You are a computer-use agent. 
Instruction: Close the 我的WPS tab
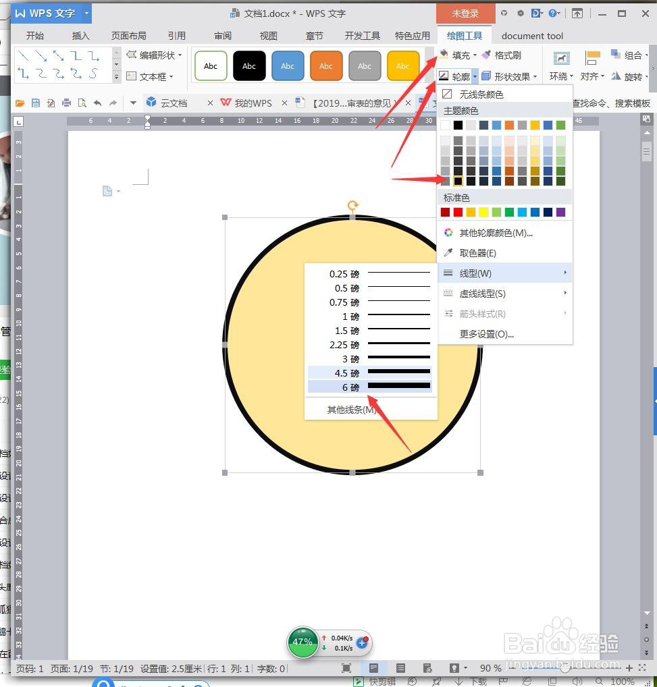pyautogui.click(x=284, y=103)
